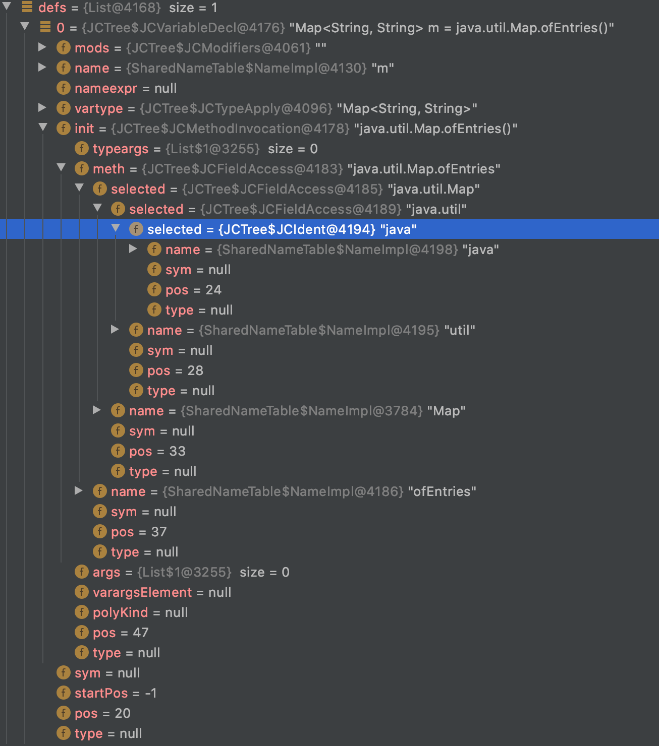The width and height of the screenshot is (659, 746).
Task: Select the "pos = 37" row
Action: pyautogui.click(x=329, y=531)
